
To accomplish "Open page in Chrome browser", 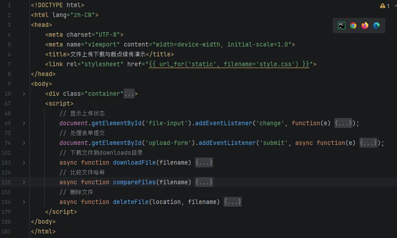I will pos(353,25).
